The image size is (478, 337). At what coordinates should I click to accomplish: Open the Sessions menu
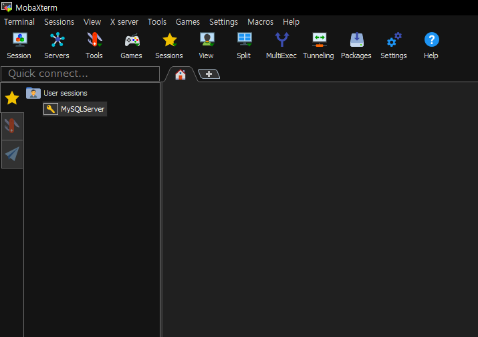point(59,22)
